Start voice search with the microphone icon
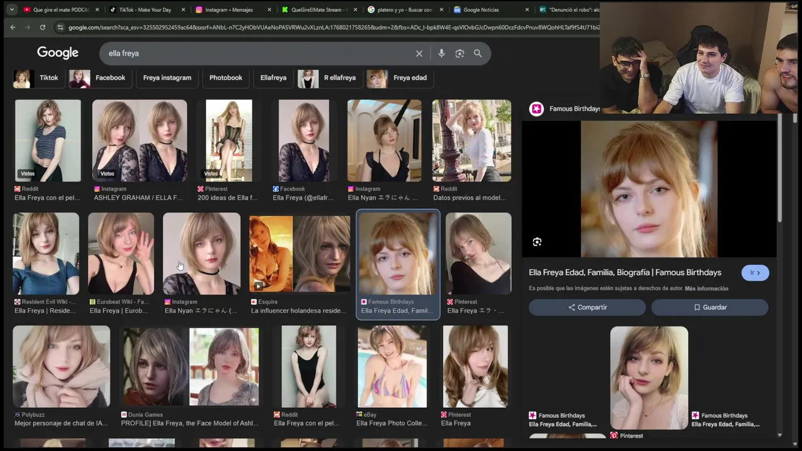The width and height of the screenshot is (802, 451). pos(441,53)
